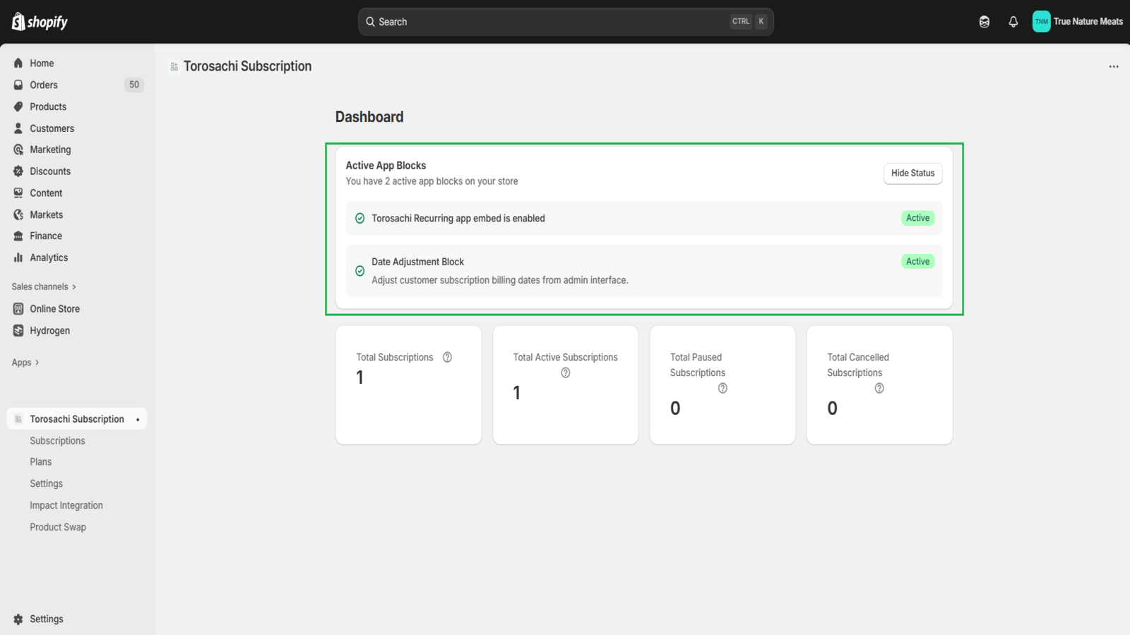Click the Hide Status button

[x=912, y=174]
